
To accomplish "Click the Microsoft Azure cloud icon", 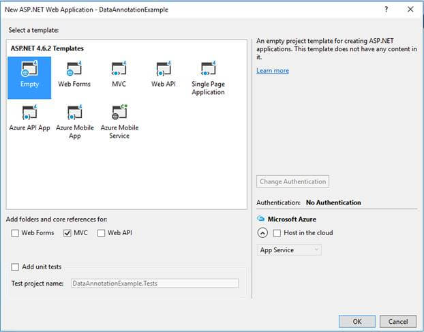I will 260,218.
